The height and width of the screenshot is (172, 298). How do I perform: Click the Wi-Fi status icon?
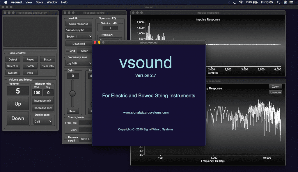pyautogui.click(x=241, y=2)
